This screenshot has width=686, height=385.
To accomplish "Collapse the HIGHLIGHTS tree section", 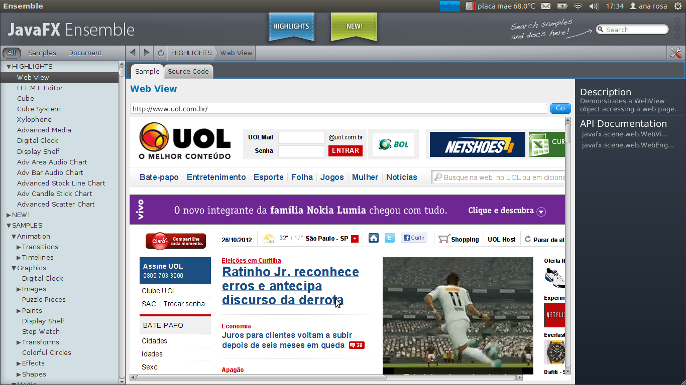I will (x=9, y=67).
